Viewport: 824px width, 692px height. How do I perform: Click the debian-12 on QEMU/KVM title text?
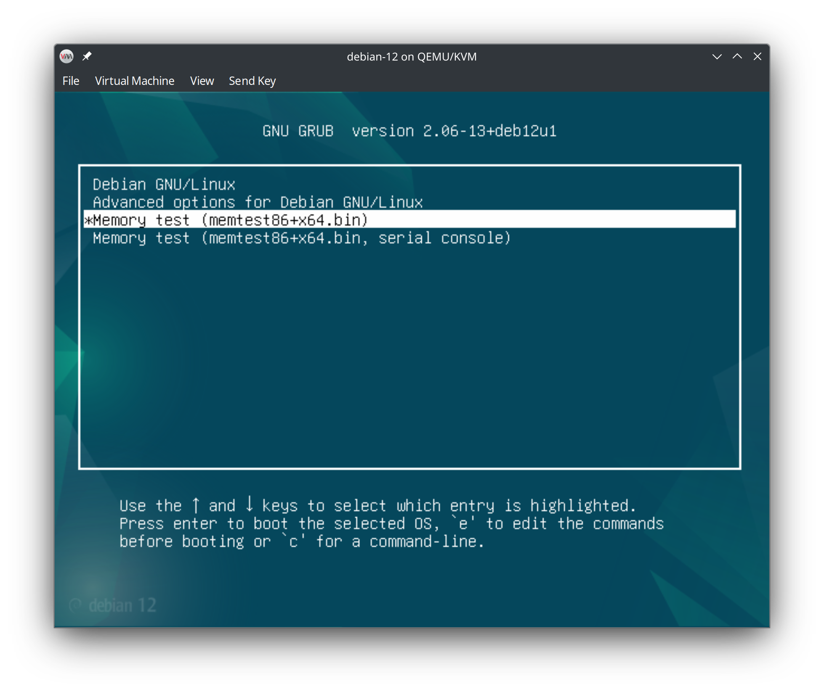(412, 56)
